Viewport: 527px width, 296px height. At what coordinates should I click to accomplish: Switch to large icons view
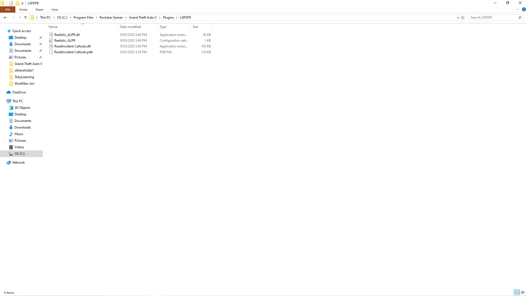pyautogui.click(x=523, y=292)
